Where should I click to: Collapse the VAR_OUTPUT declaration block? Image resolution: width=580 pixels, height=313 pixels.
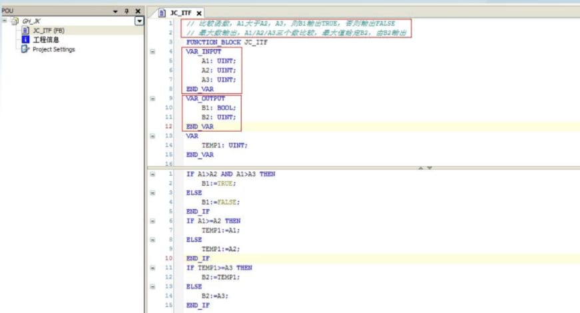click(x=152, y=98)
